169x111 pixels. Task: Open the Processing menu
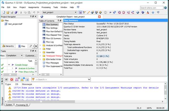click(x=46, y=7)
